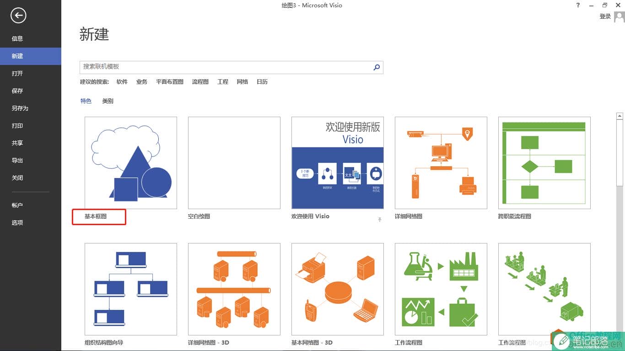
Task: Search suggested term 网络
Action: click(242, 82)
